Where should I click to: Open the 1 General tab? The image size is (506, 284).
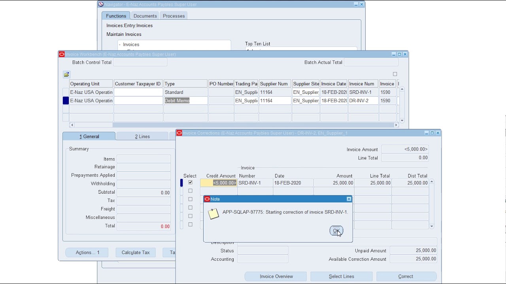(89, 136)
